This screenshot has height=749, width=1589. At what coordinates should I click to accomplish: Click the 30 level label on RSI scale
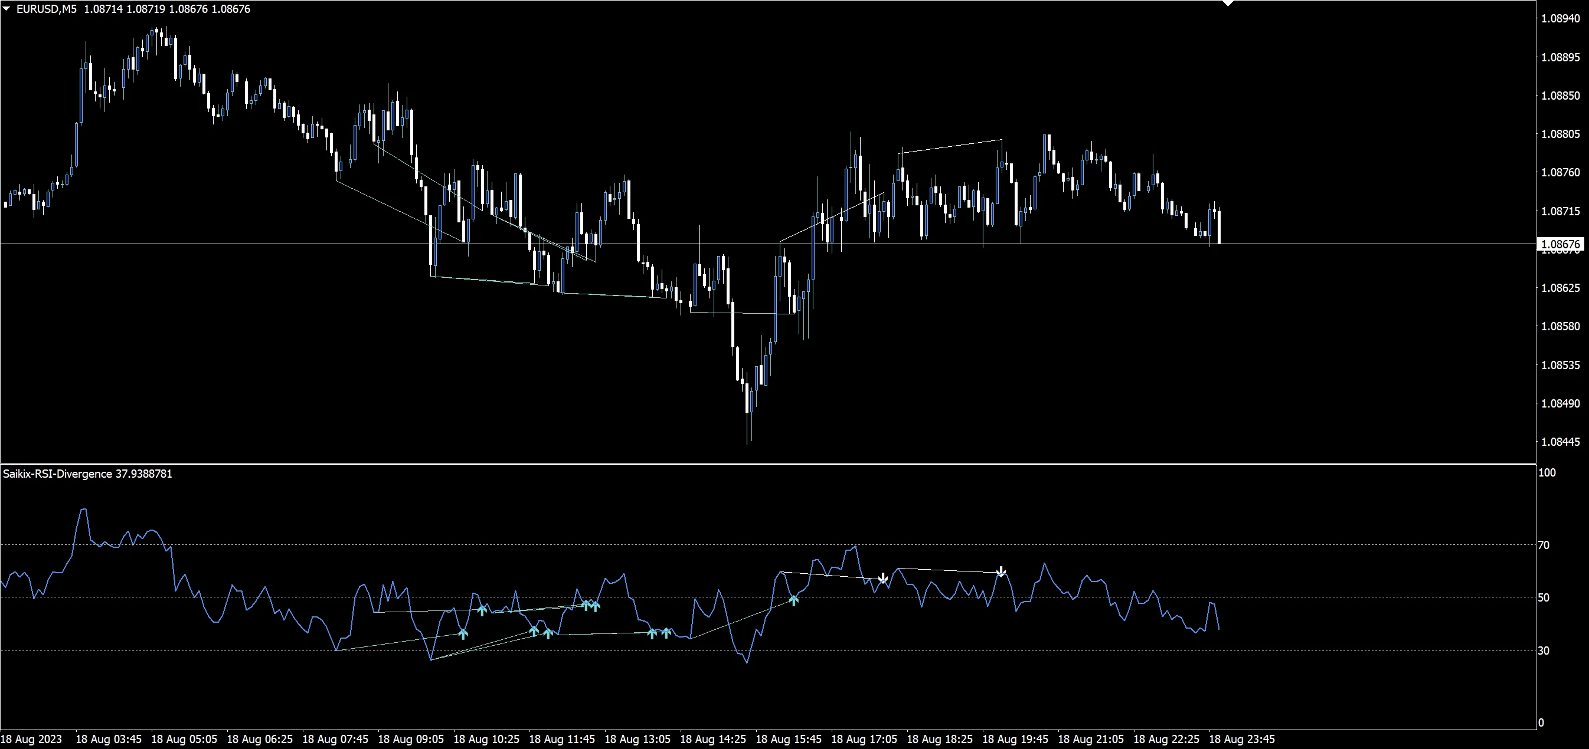point(1544,651)
